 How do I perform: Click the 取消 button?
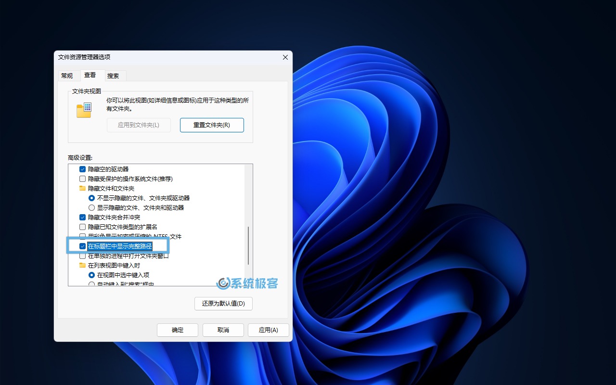coord(223,330)
